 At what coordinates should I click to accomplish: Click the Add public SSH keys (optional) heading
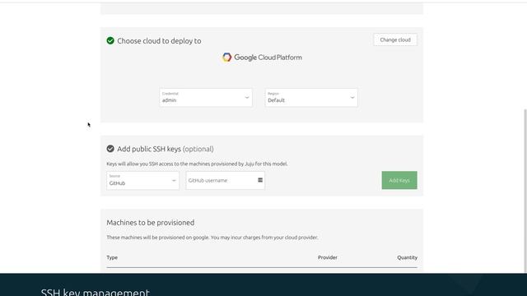click(166, 149)
